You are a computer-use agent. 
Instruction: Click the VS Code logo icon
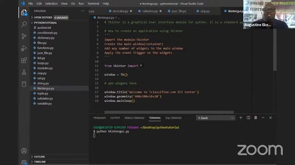[23, 3]
